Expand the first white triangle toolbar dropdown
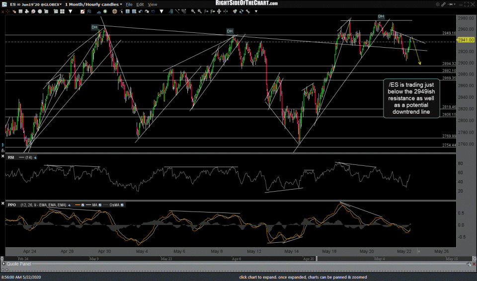The image size is (477, 281). click(x=70, y=11)
